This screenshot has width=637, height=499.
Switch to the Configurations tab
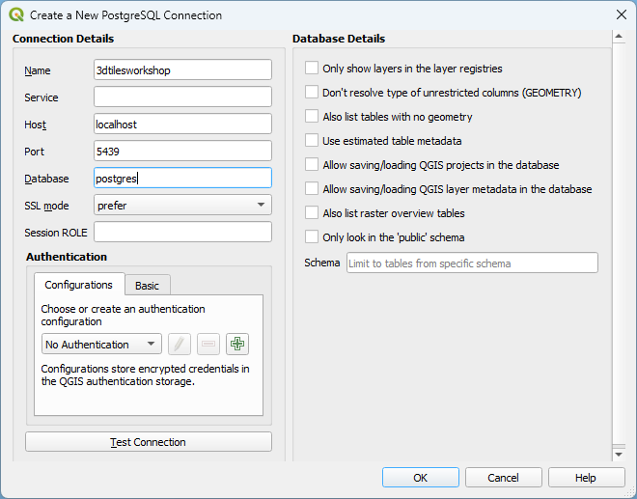click(x=79, y=285)
